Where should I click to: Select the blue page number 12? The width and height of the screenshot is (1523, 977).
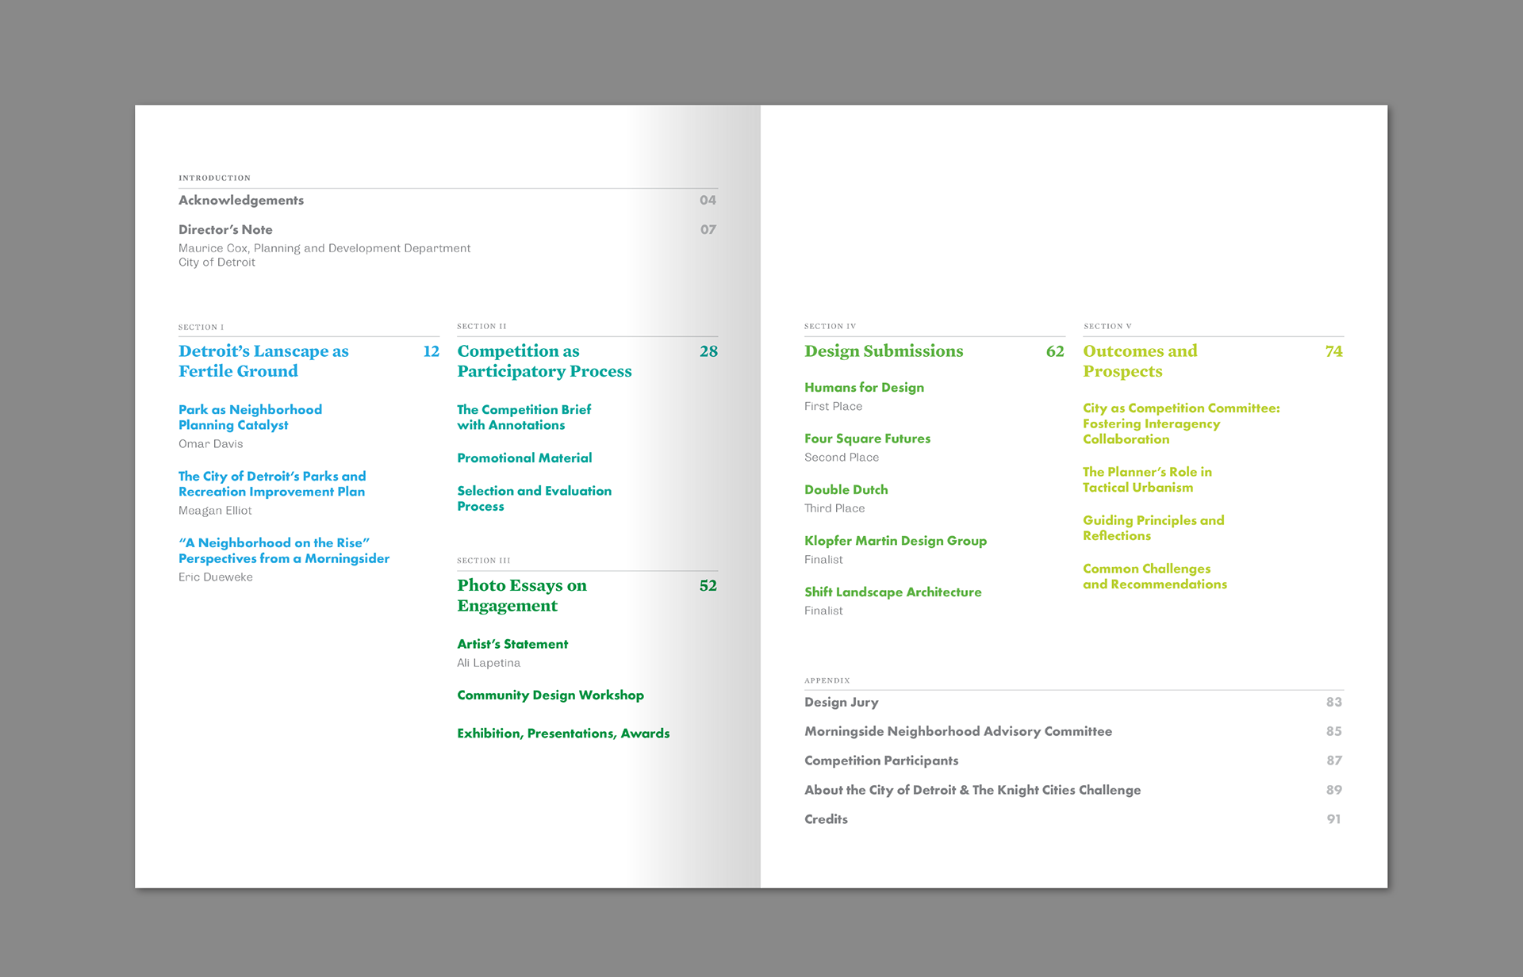click(x=431, y=351)
